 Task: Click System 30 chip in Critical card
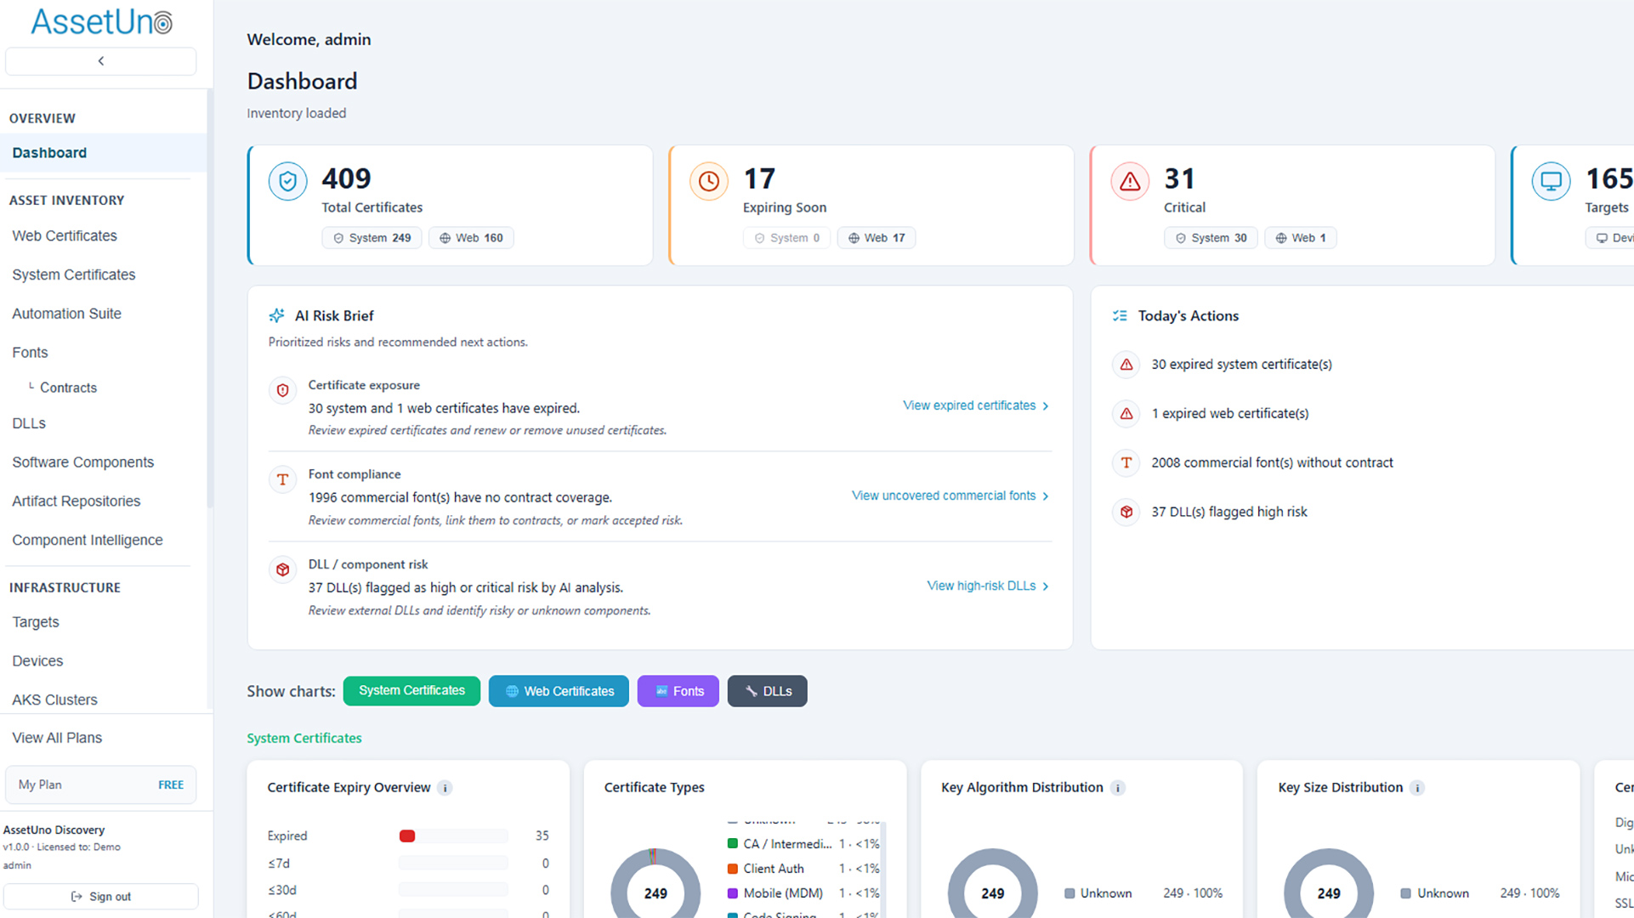pyautogui.click(x=1211, y=238)
